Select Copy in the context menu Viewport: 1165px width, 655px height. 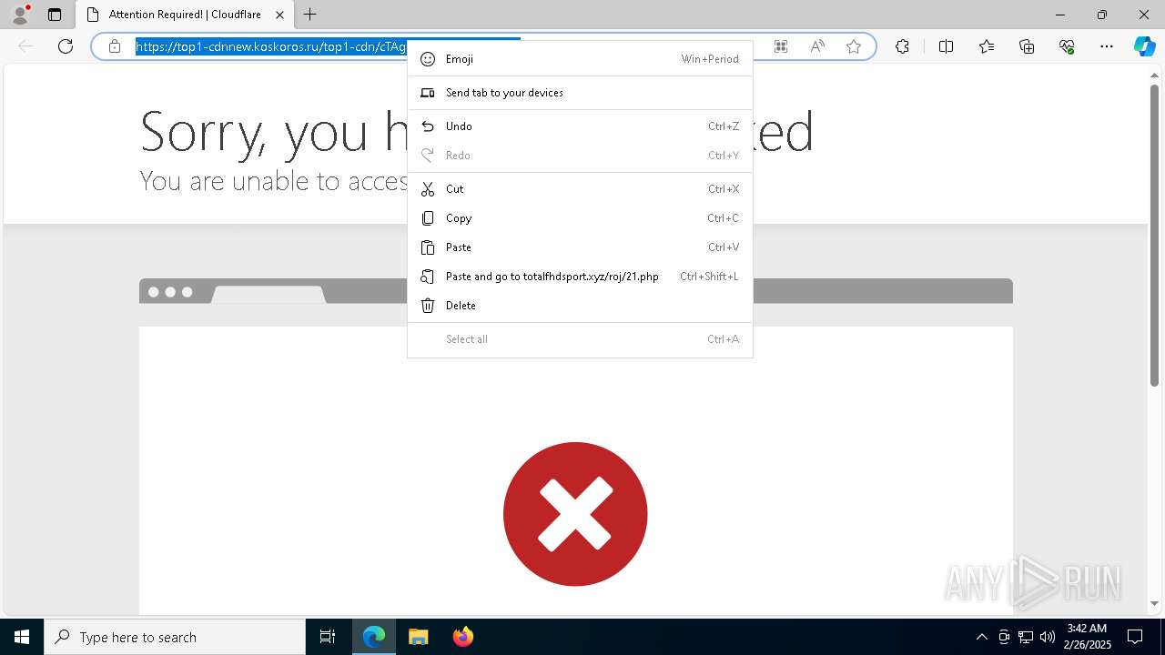click(x=580, y=218)
